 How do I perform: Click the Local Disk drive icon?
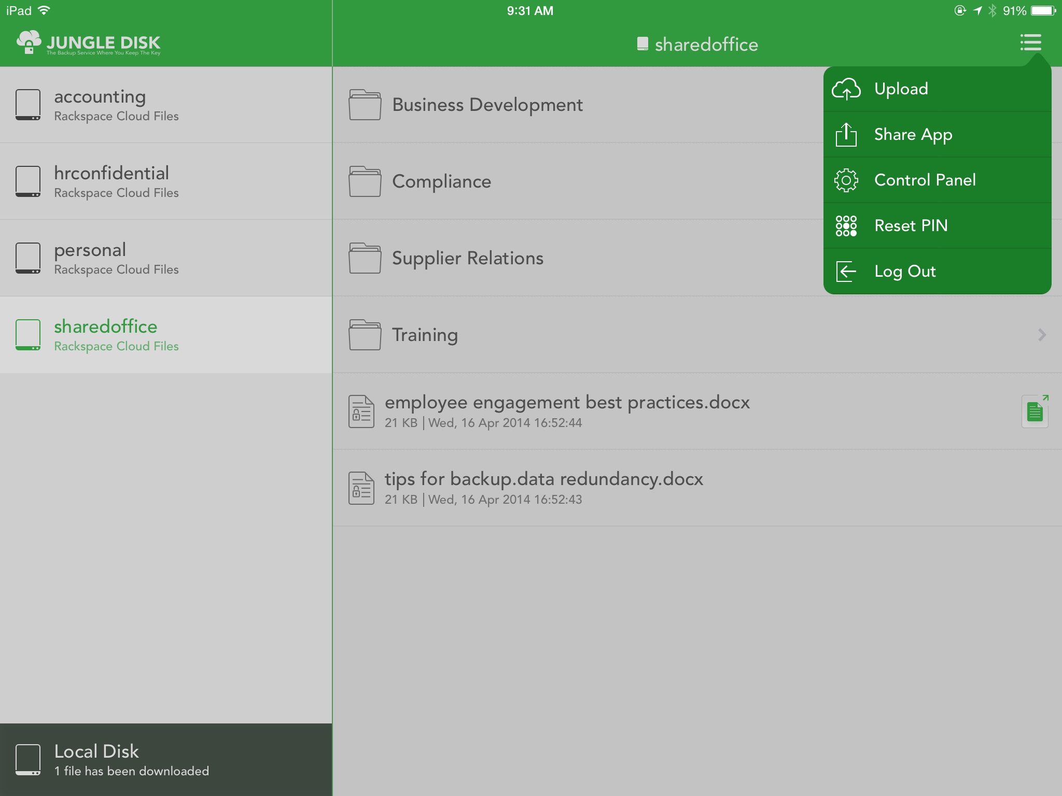(28, 760)
